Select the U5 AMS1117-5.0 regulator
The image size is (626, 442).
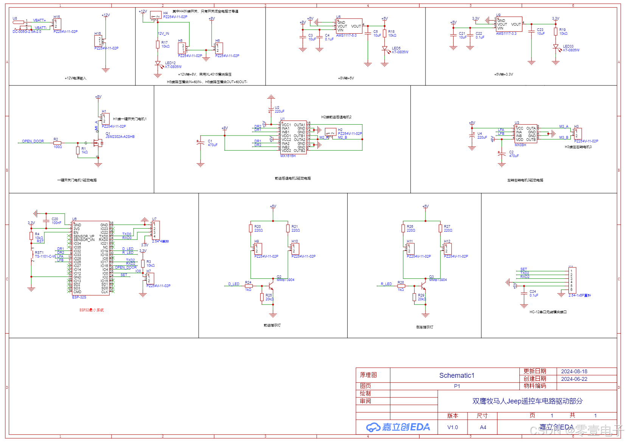tap(349, 26)
